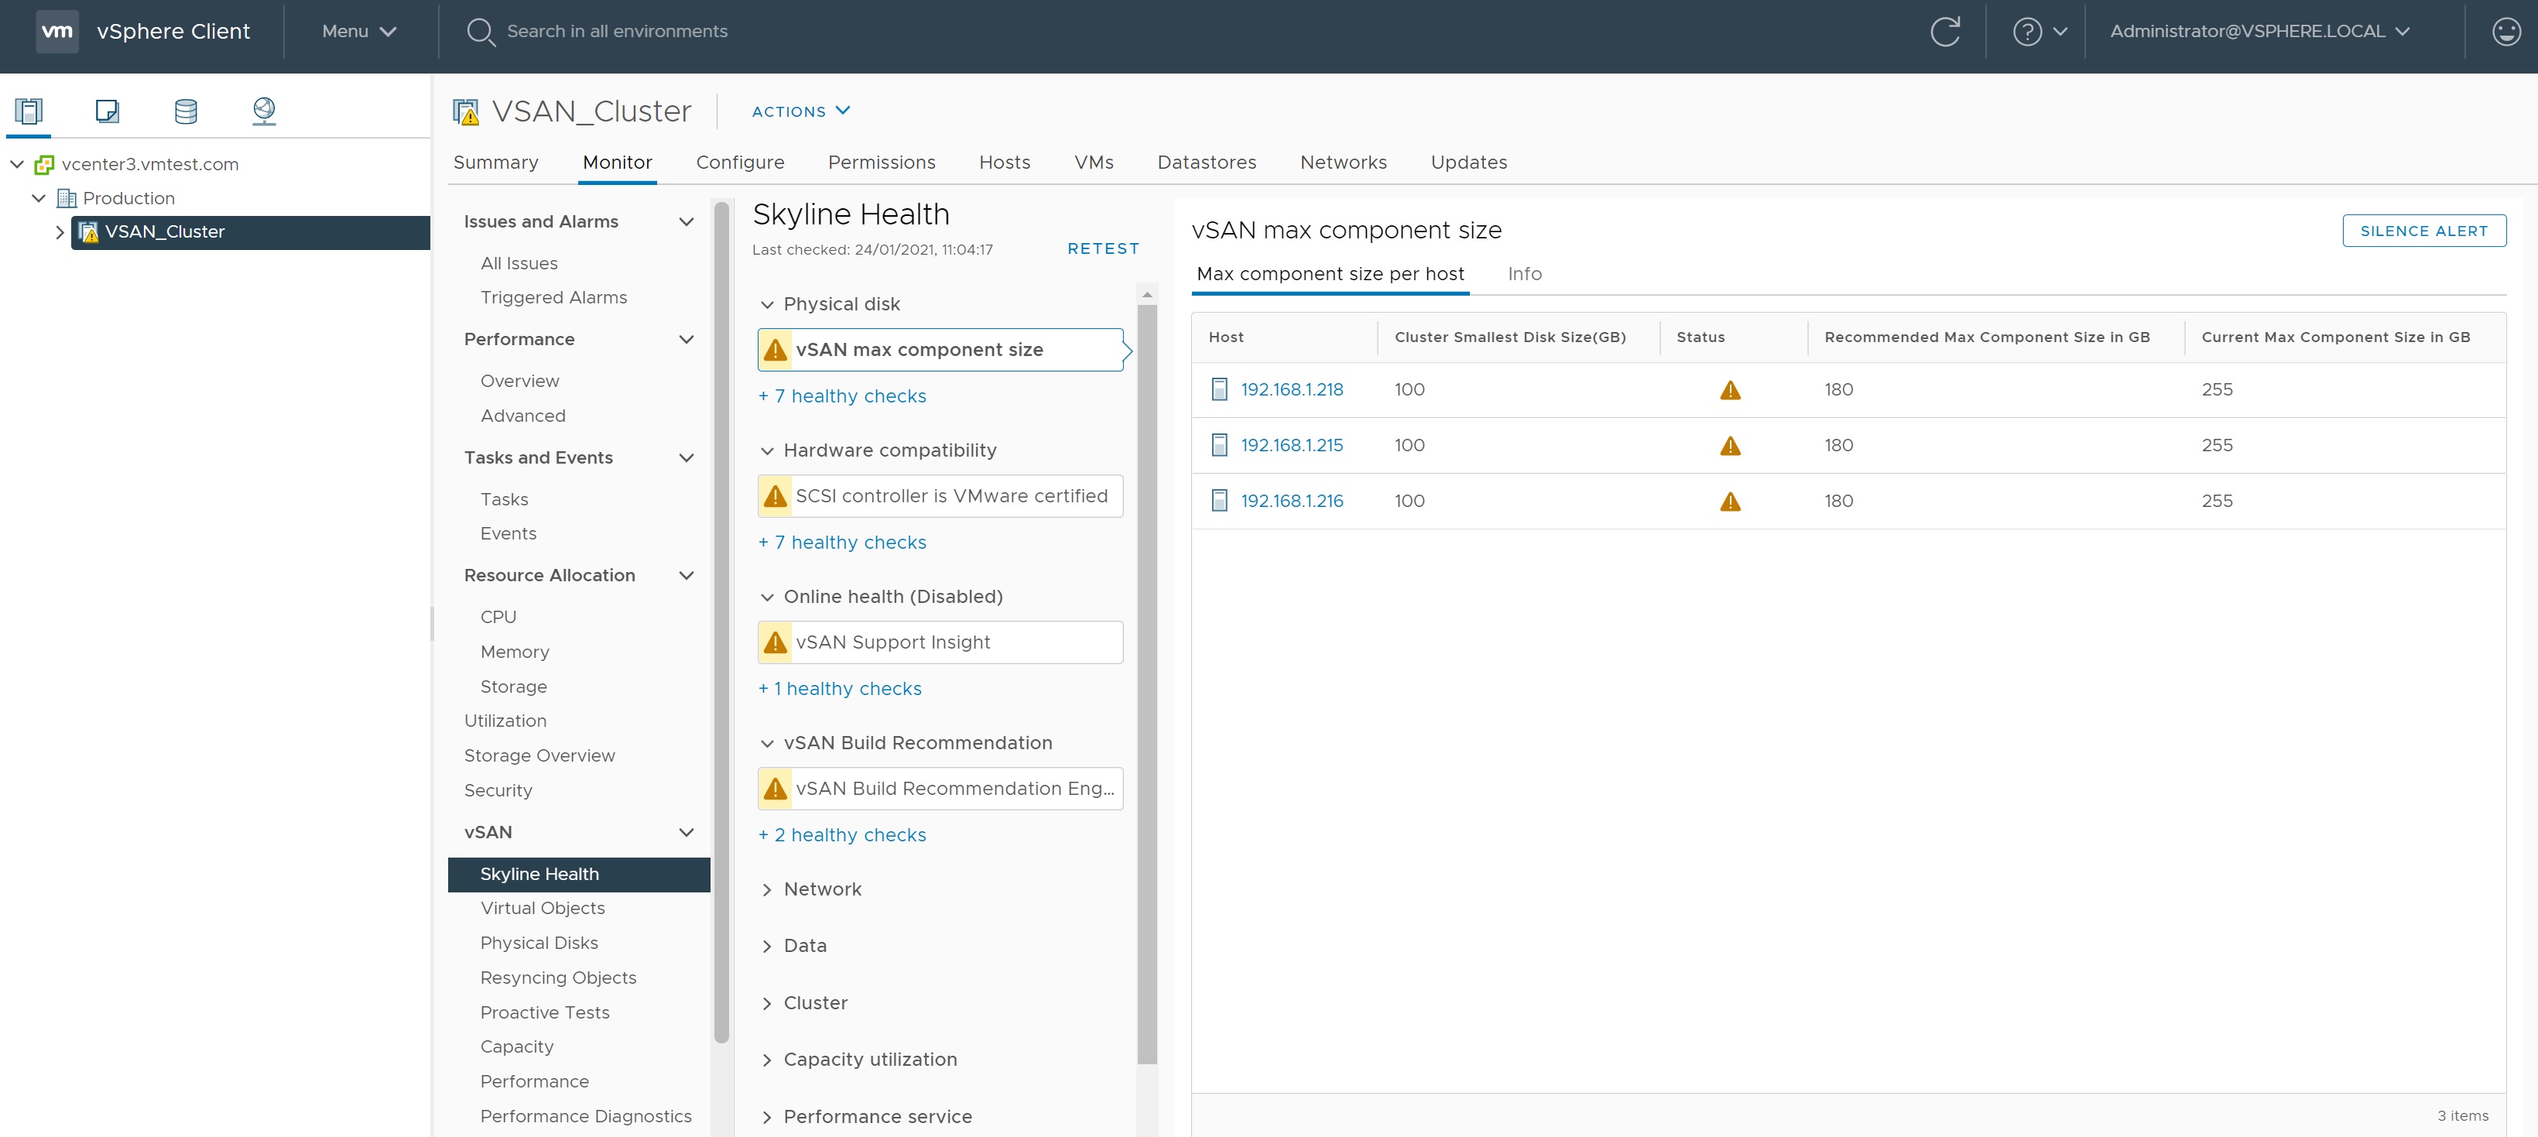Click status warning icon for host 192.168.1.215
This screenshot has width=2538, height=1137.
[1730, 447]
